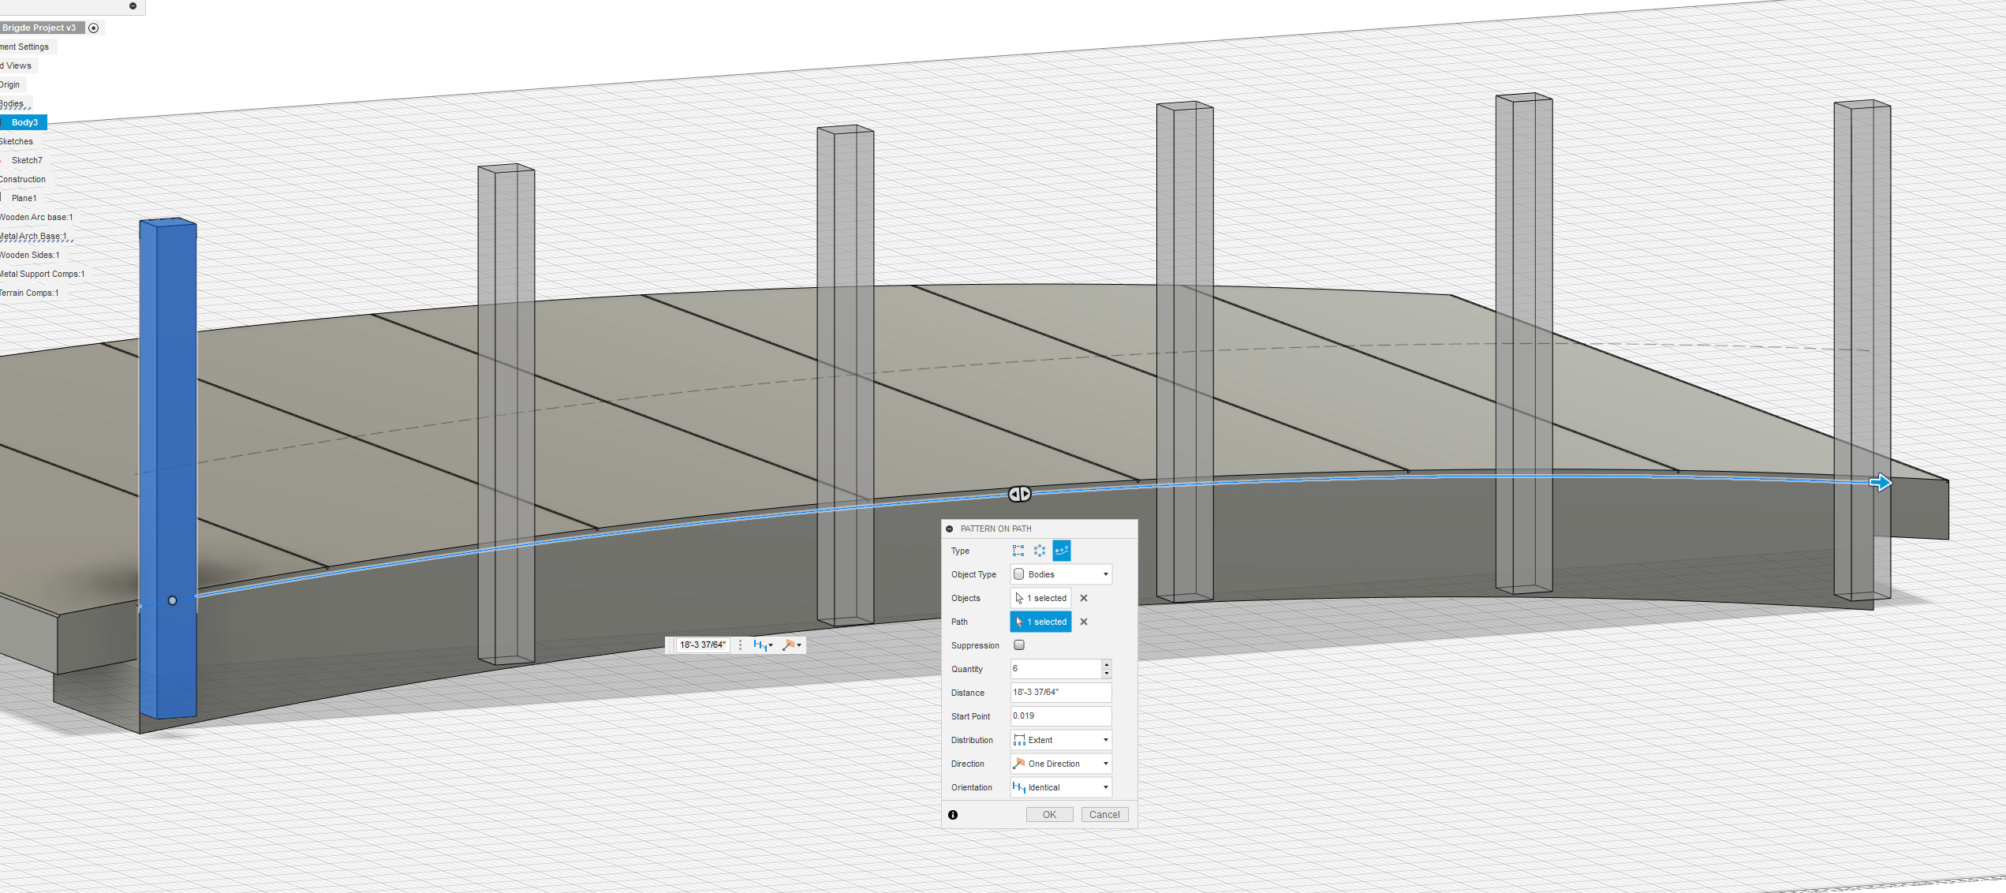Open the Distribution Extent dropdown

(x=1061, y=740)
